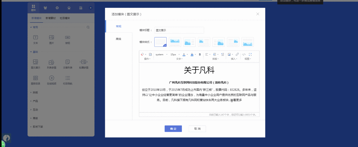Toggle fullscreen editor view

pyautogui.click(x=250, y=54)
